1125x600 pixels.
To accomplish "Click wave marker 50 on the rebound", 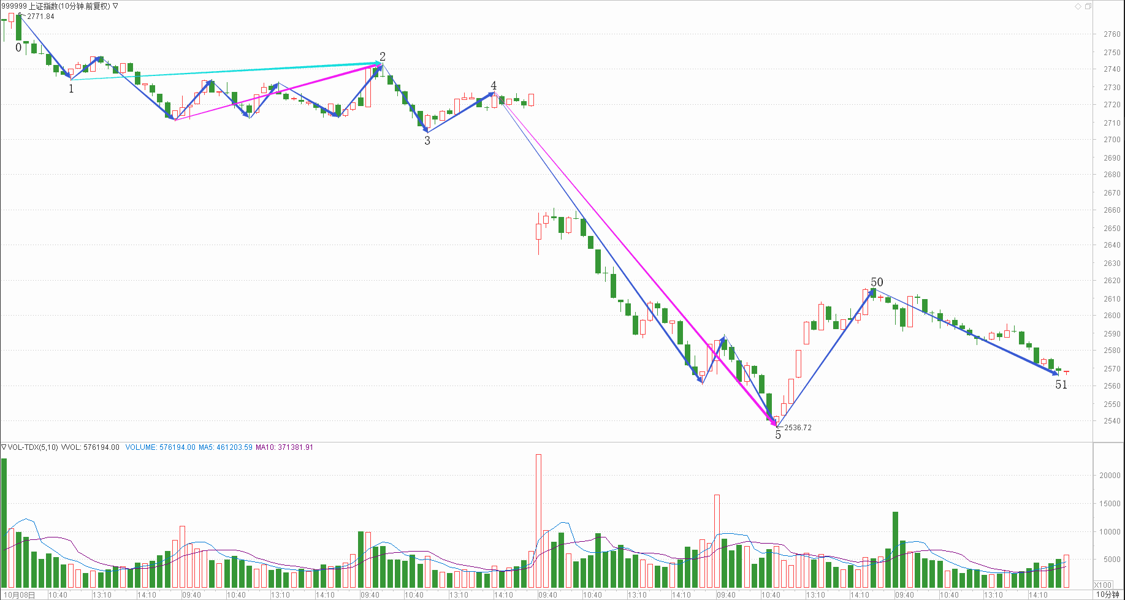I will 877,282.
